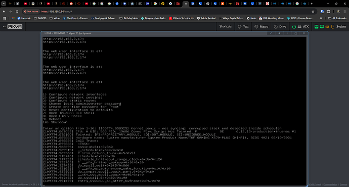Toggle full-tab mode of stream window
Image resolution: width=349 pixels, height=187 pixels.
coord(271,33)
